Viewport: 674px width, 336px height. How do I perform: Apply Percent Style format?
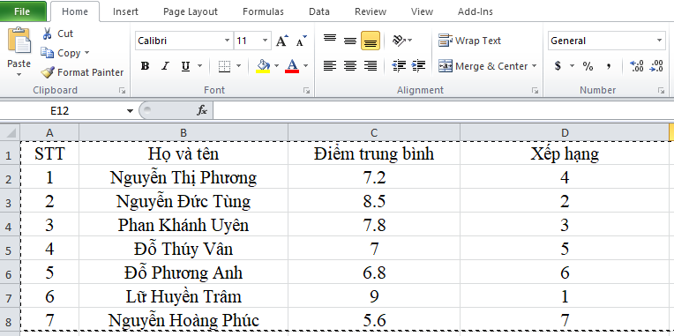pos(588,66)
